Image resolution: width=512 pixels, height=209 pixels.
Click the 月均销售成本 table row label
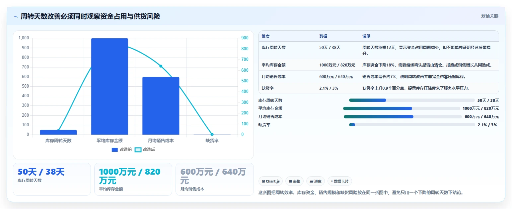tap(274, 77)
